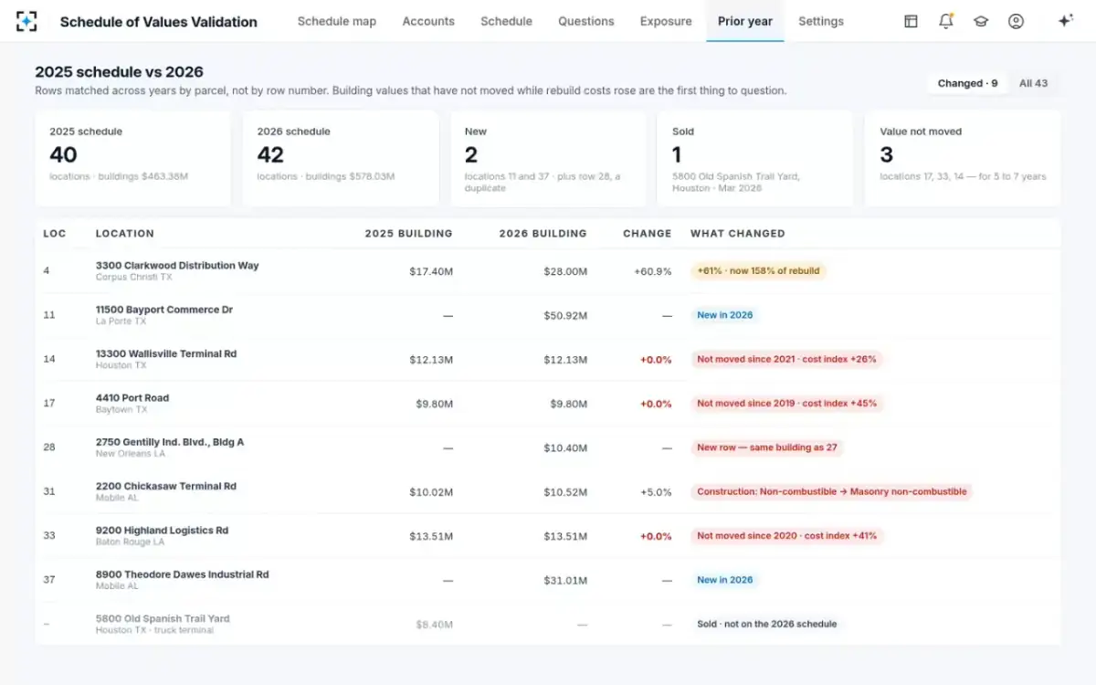Open the Settings tab
Screen dimensions: 1096x685
click(821, 21)
